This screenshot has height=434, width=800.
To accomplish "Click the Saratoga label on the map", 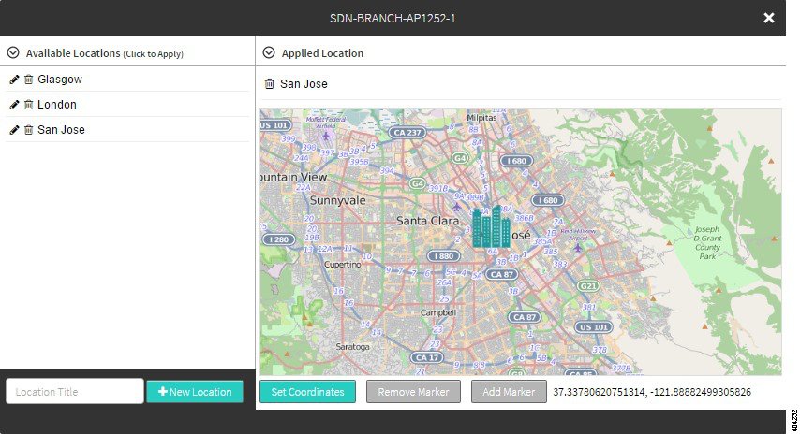I will [352, 347].
